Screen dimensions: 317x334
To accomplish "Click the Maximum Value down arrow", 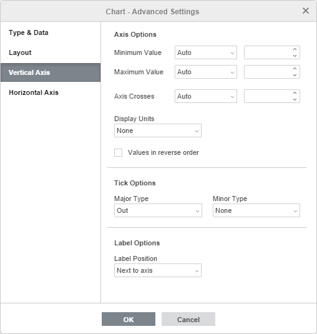I will pyautogui.click(x=295, y=75).
